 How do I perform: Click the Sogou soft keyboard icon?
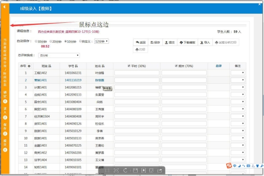[248, 166]
